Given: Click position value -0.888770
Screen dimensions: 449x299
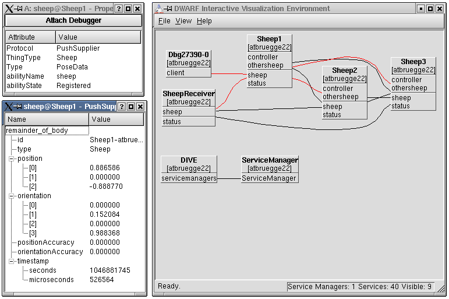Looking at the screenshot, I should coord(106,187).
